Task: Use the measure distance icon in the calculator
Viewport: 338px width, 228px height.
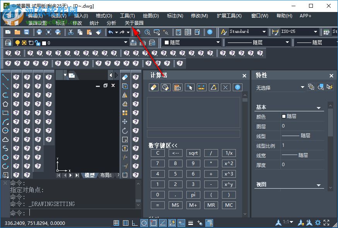Action: [x=201, y=87]
